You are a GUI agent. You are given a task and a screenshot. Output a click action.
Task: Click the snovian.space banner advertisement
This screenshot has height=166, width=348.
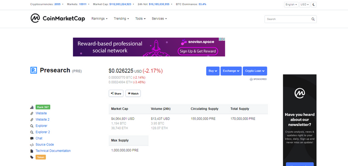(149, 47)
